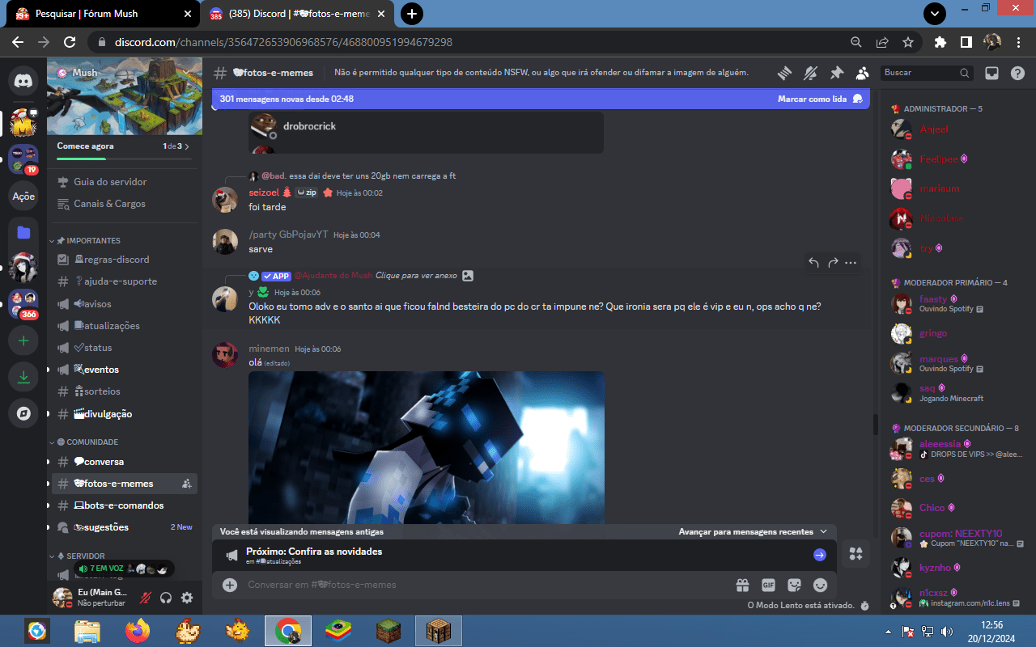This screenshot has width=1036, height=647.
Task: Open Discord direct messages home
Action: pos(23,79)
